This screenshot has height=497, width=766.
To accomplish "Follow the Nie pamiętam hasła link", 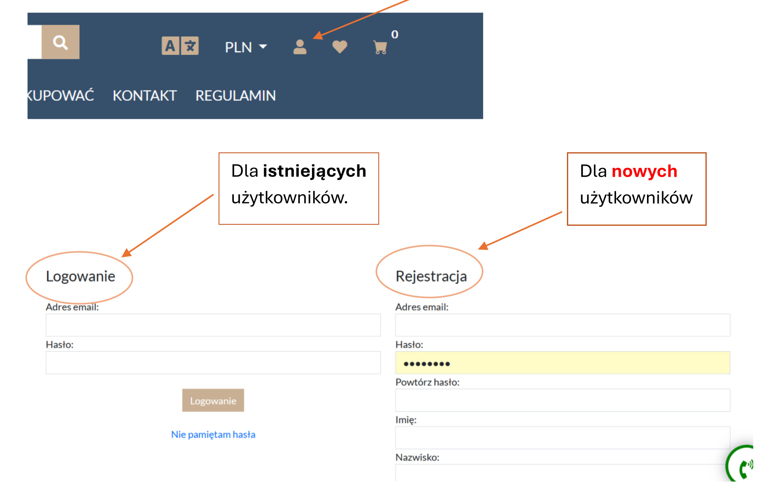I will pyautogui.click(x=213, y=434).
